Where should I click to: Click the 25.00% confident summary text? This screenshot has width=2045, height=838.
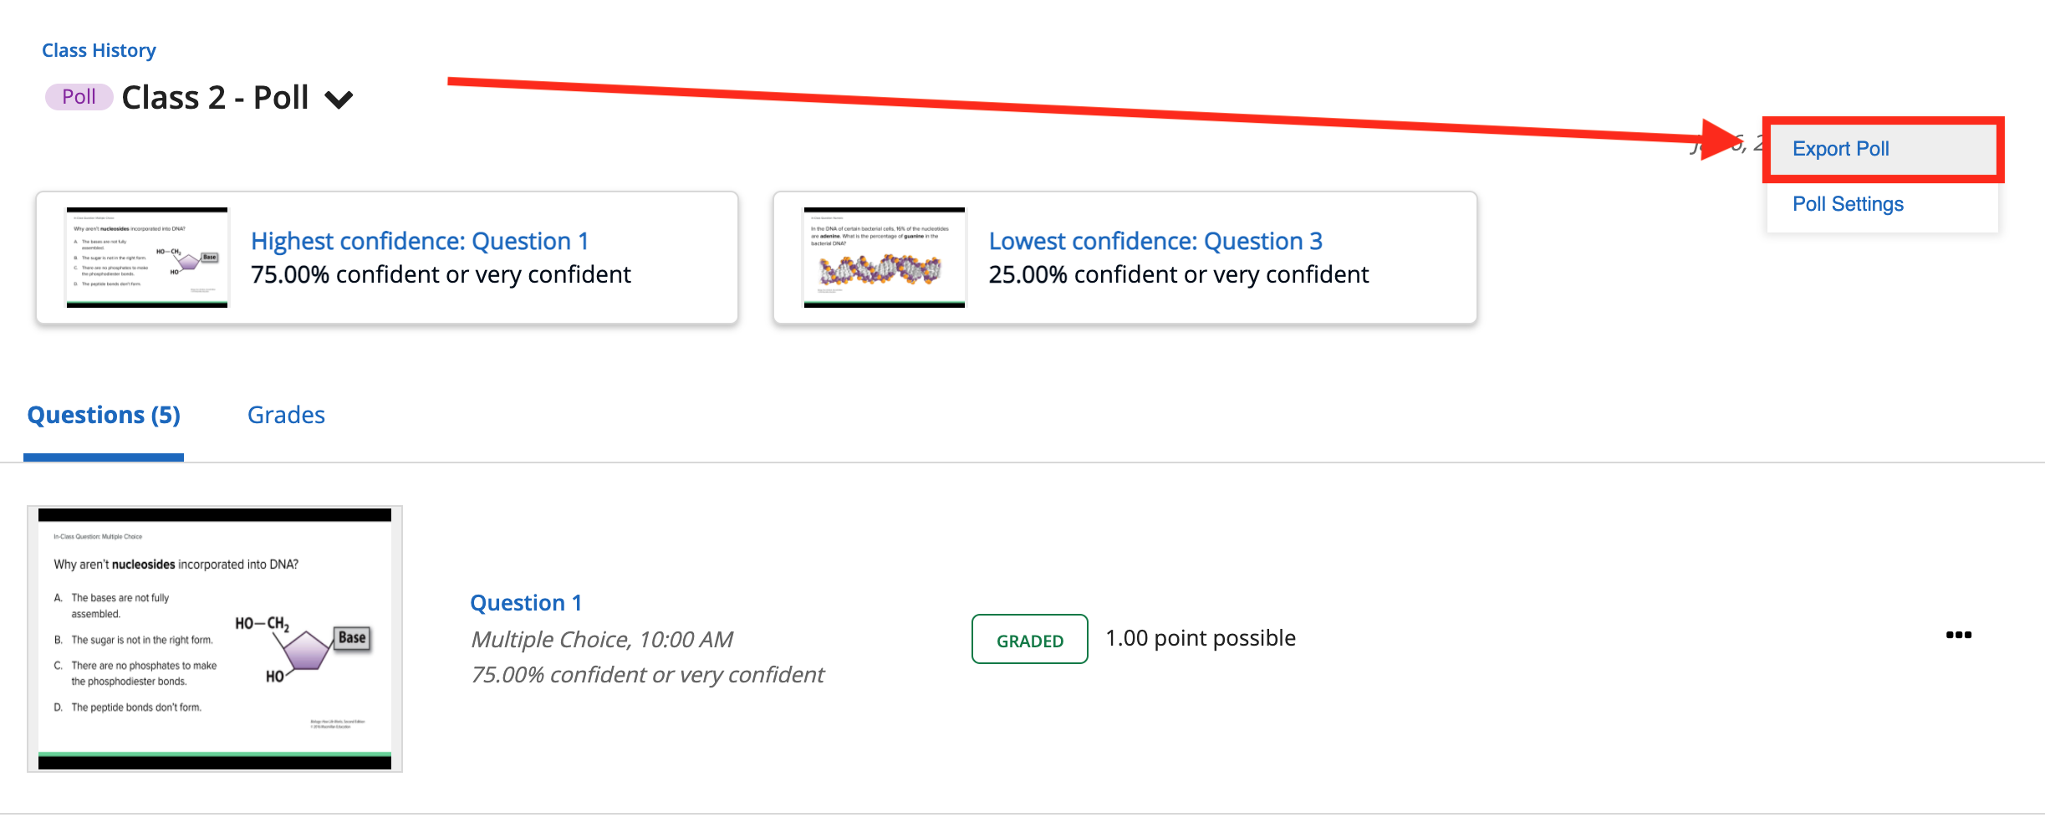point(1178,275)
